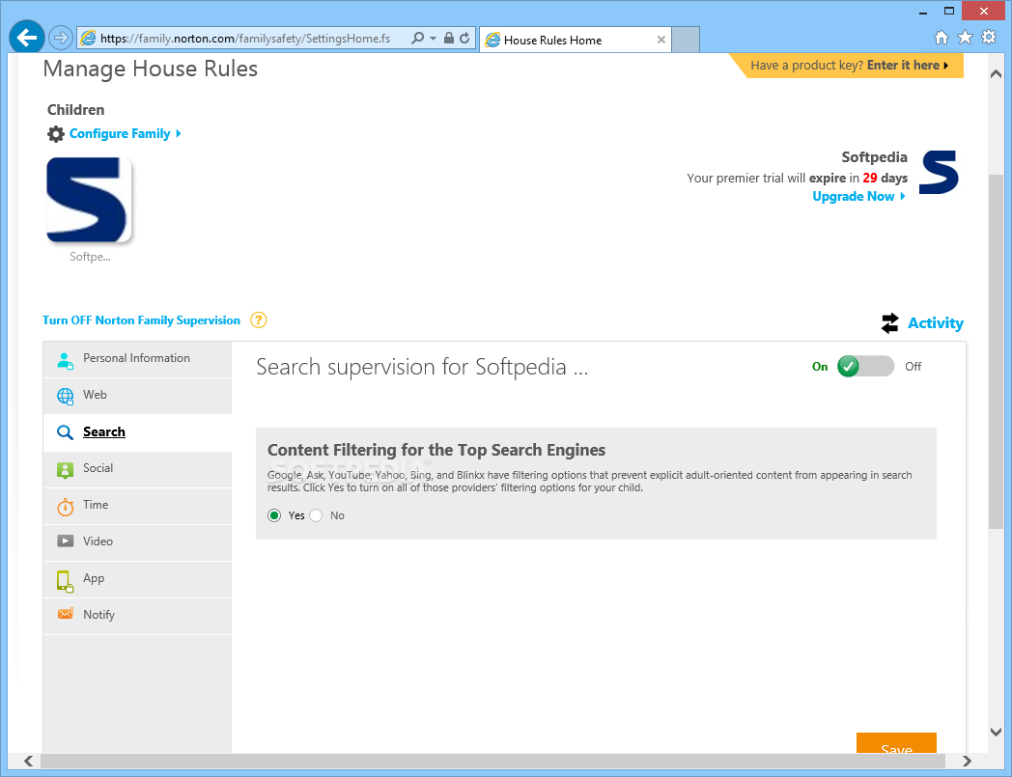Click the Video play icon
The height and width of the screenshot is (777, 1012).
tap(66, 541)
